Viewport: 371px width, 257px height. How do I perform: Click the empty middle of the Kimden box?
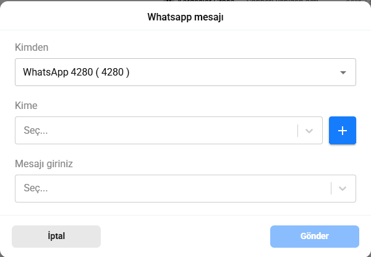(235, 72)
